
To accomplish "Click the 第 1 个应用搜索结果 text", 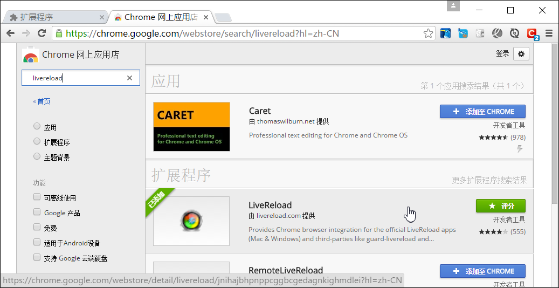I will click(x=473, y=86).
